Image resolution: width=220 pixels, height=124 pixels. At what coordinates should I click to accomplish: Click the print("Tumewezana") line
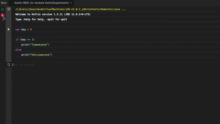[x=35, y=45]
